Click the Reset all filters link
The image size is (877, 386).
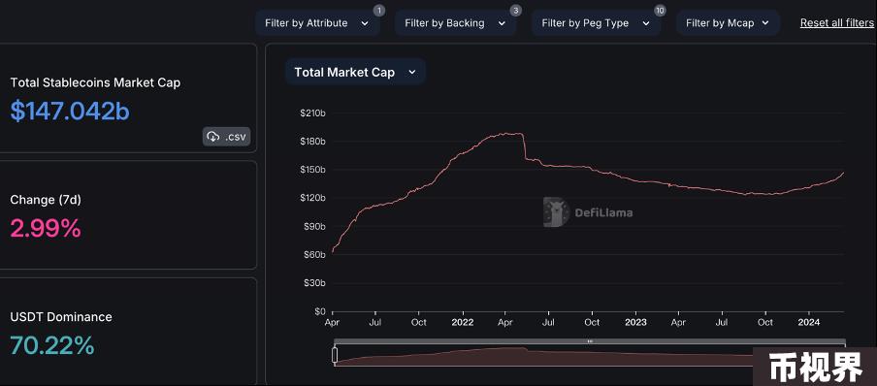click(x=836, y=23)
